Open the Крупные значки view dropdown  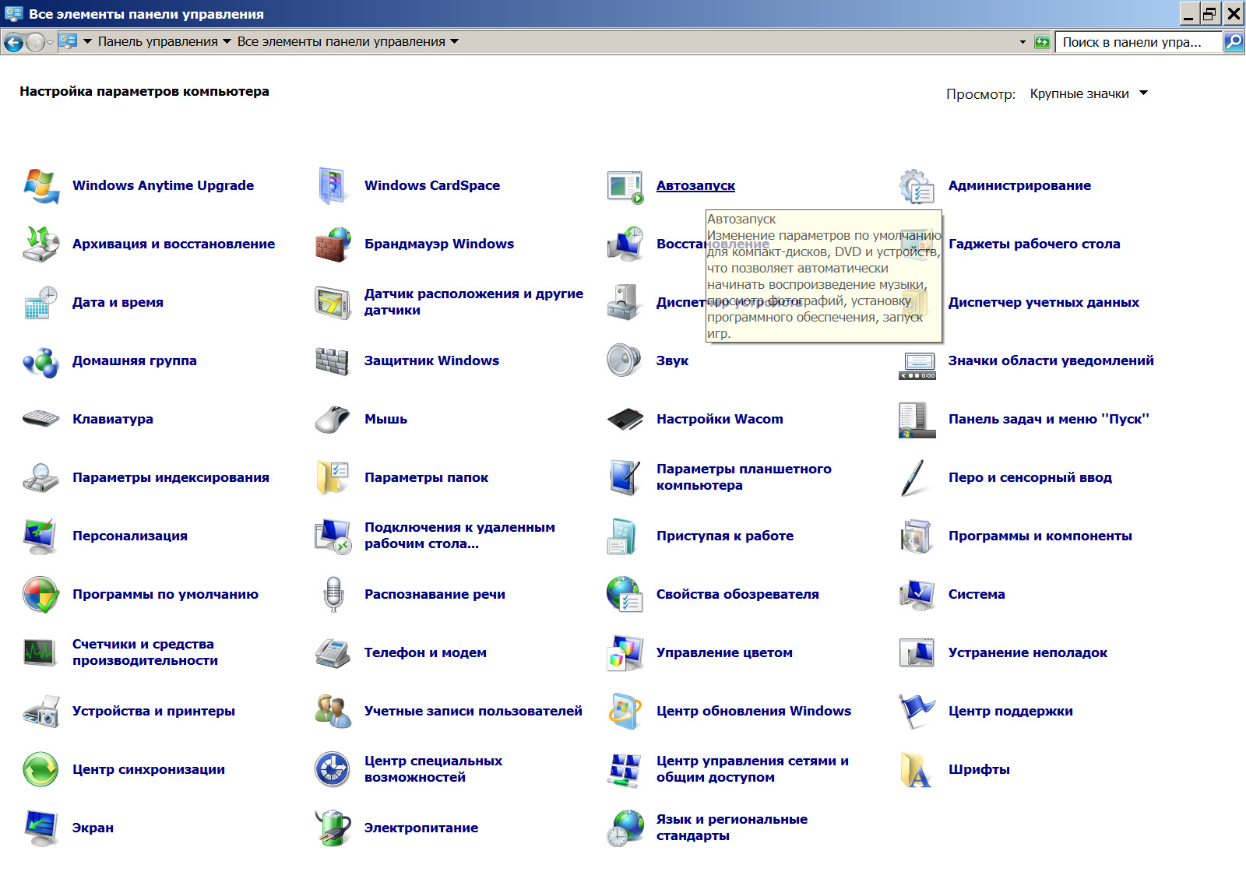tap(1089, 93)
